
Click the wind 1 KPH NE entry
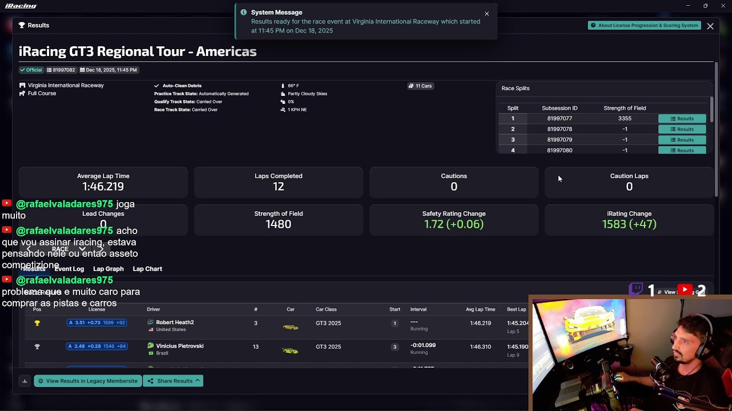click(x=293, y=110)
